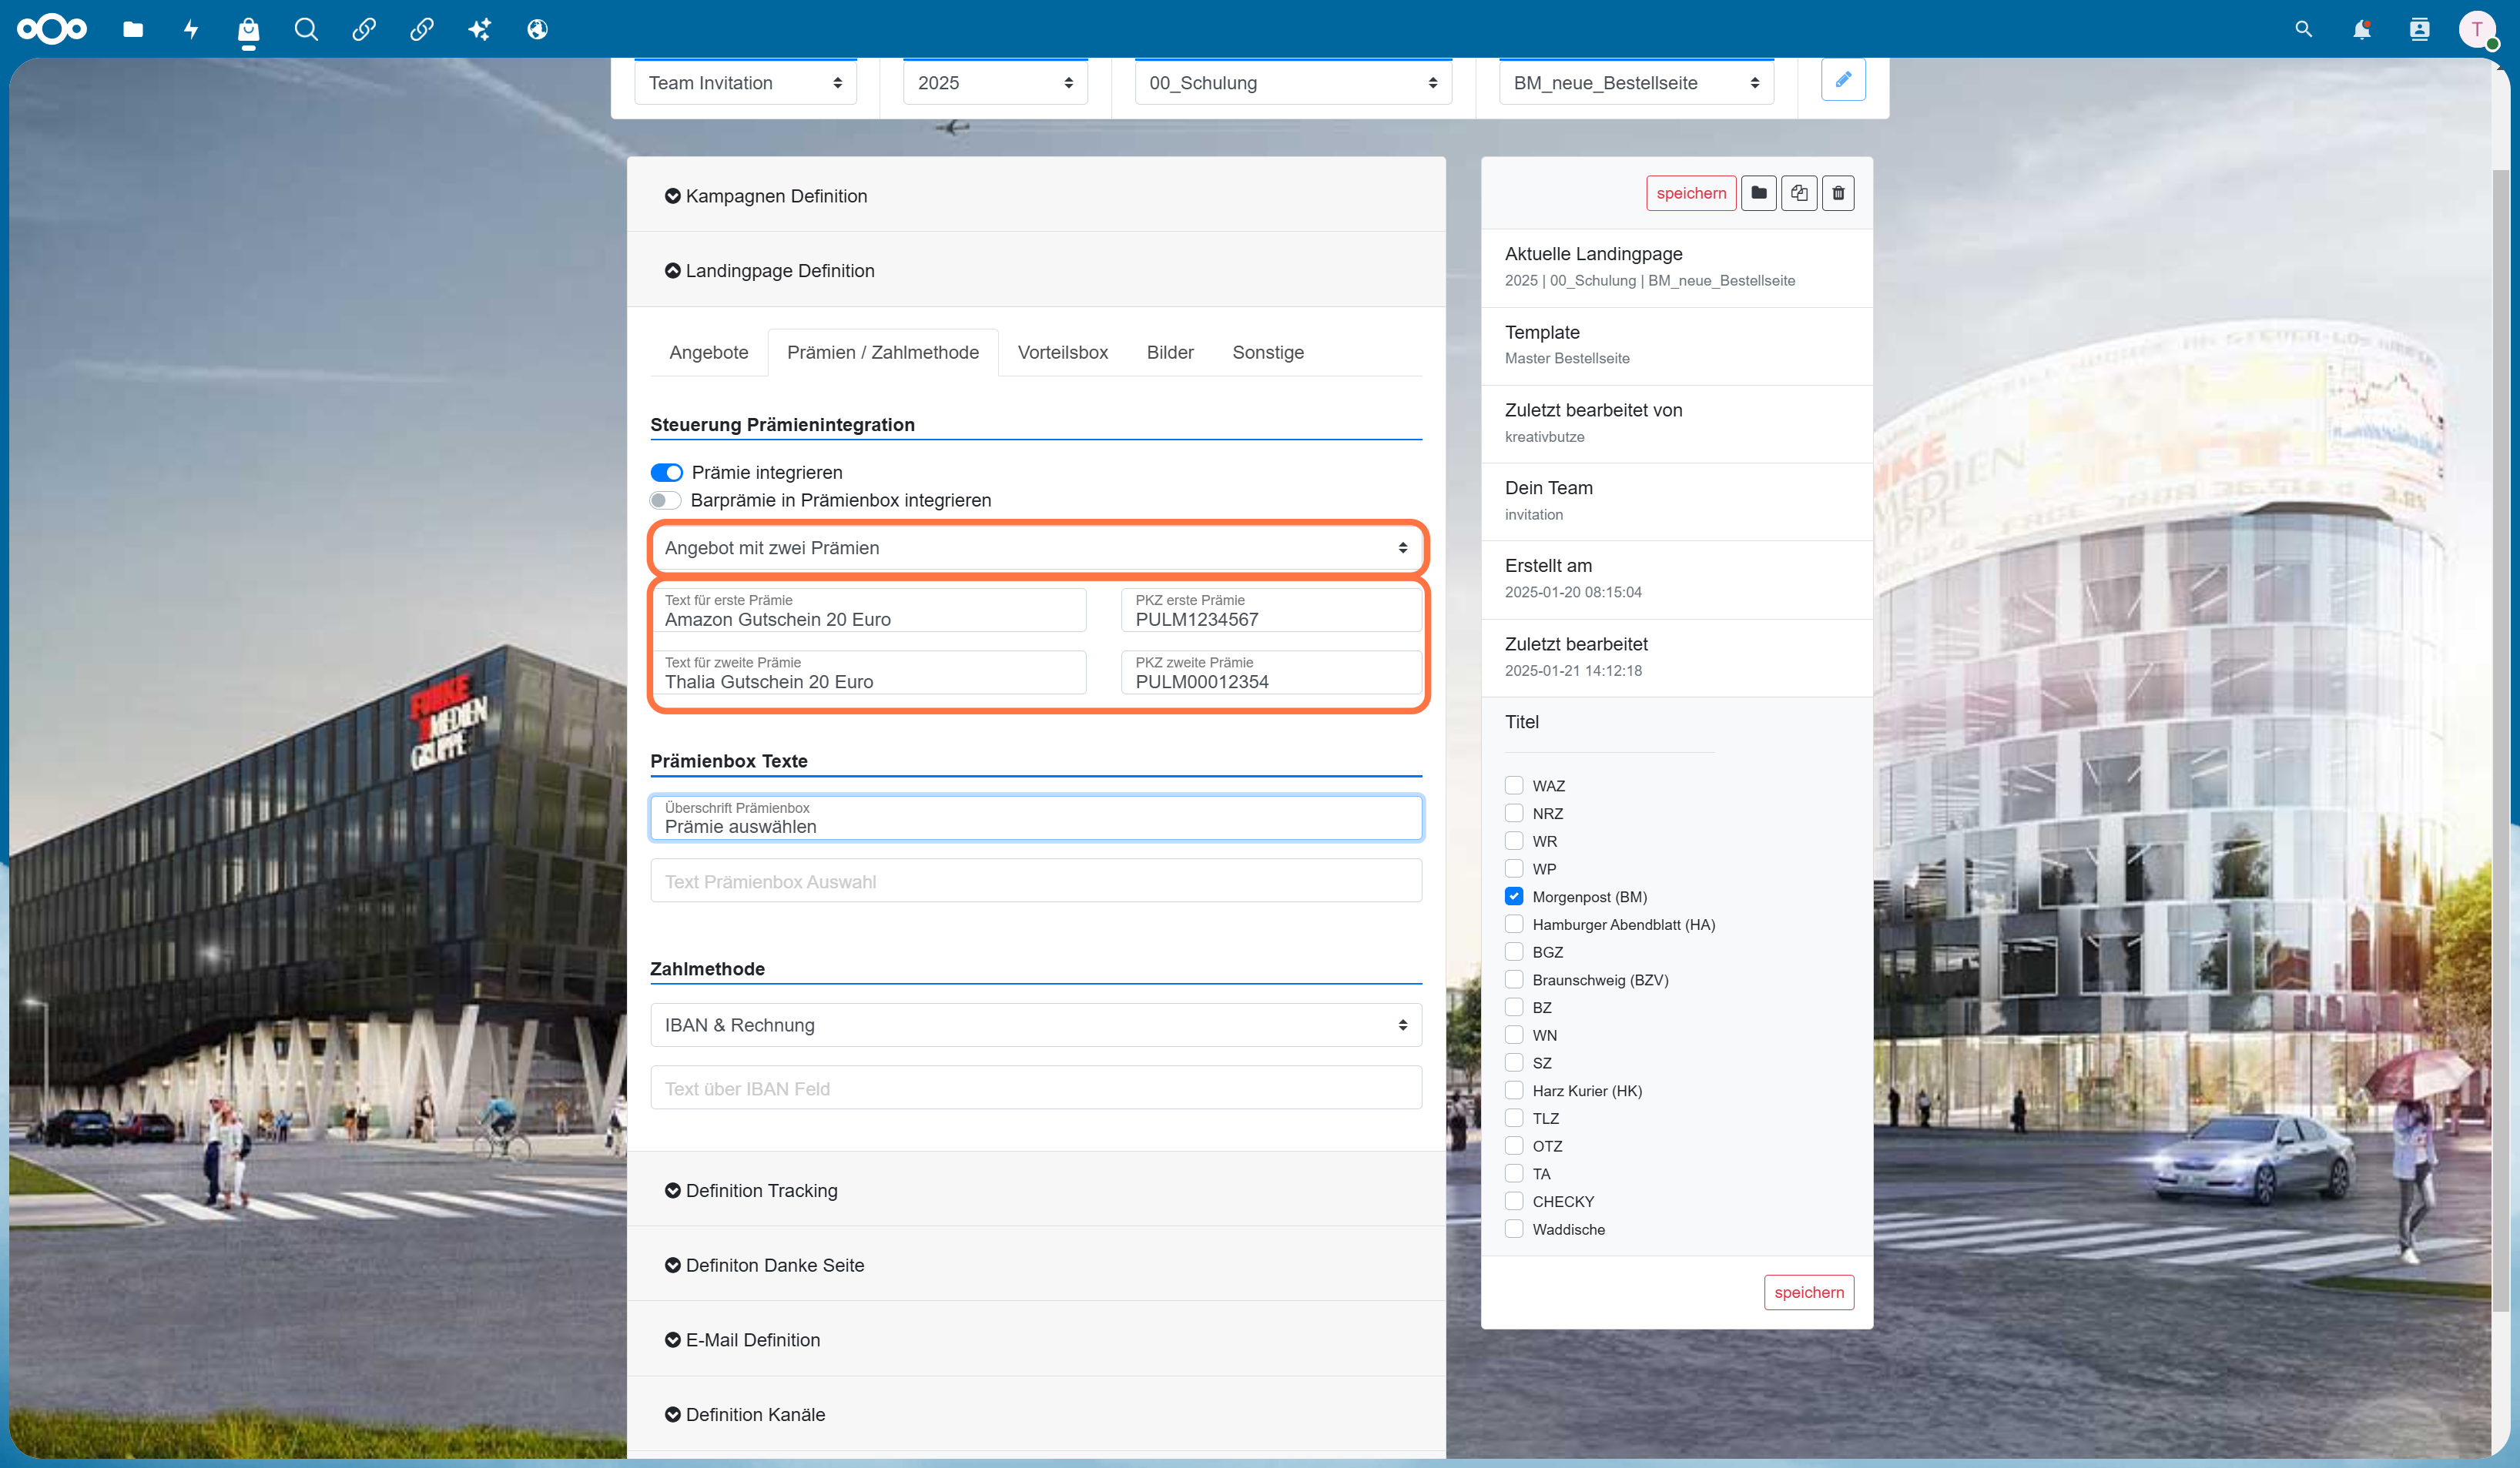Disable the Prämie integrieren switch

tap(666, 473)
